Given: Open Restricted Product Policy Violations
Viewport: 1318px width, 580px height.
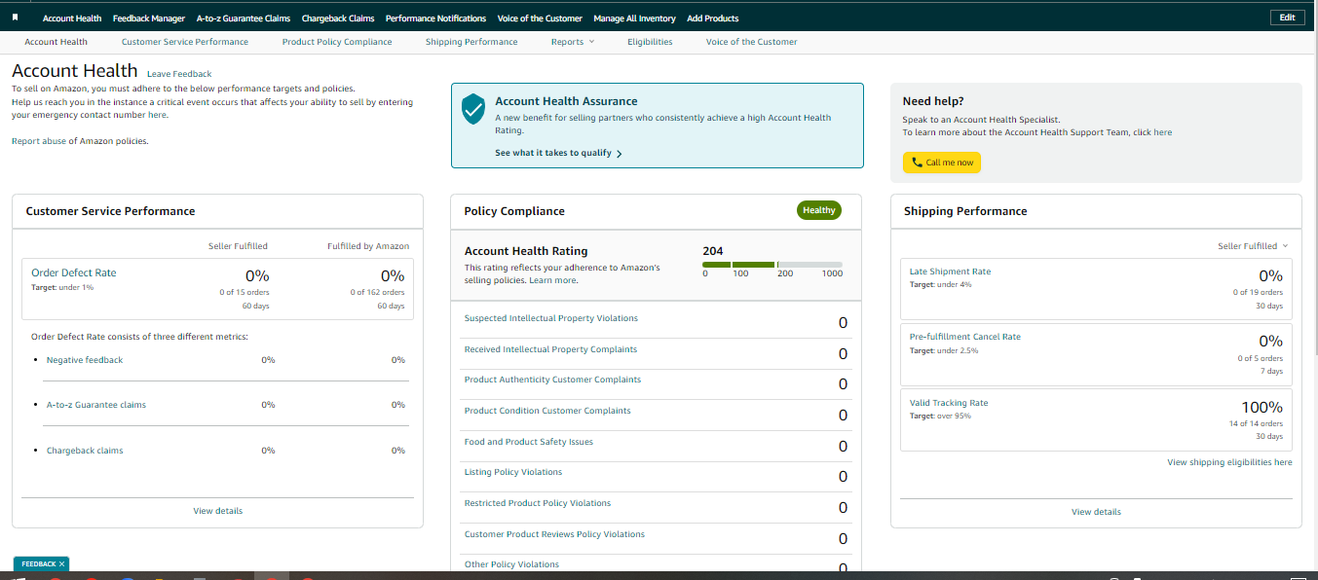Looking at the screenshot, I should [538, 503].
